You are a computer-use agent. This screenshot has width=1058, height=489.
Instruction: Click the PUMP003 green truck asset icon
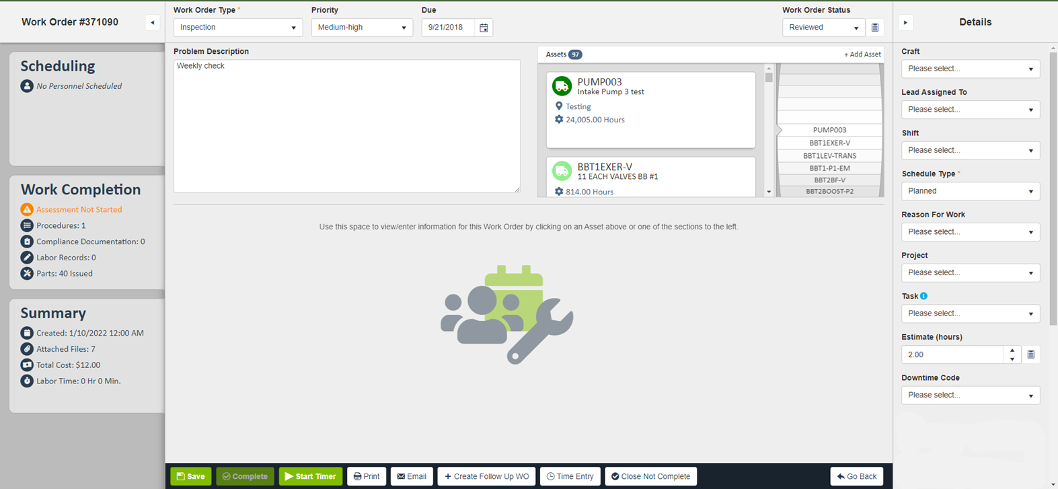(x=562, y=86)
